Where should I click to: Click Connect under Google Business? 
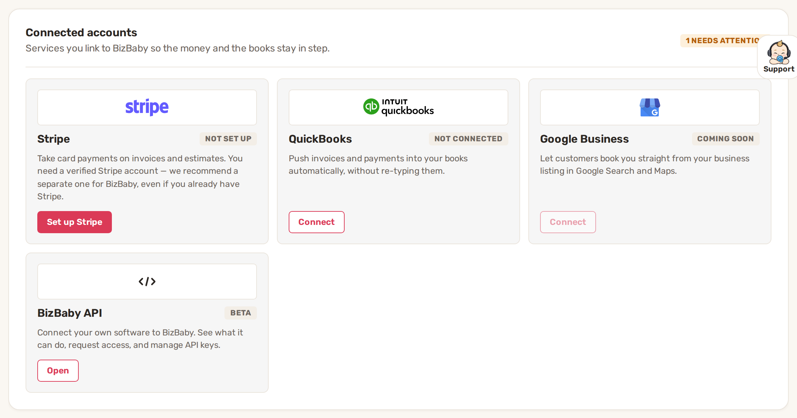click(568, 222)
